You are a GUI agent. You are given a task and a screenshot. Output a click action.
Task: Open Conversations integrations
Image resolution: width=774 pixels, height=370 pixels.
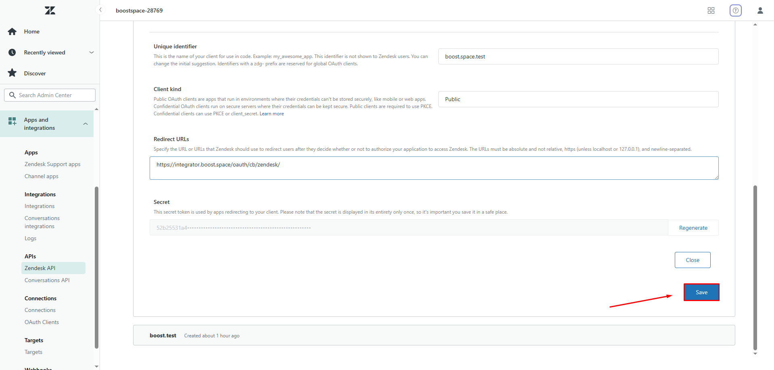pyautogui.click(x=42, y=222)
